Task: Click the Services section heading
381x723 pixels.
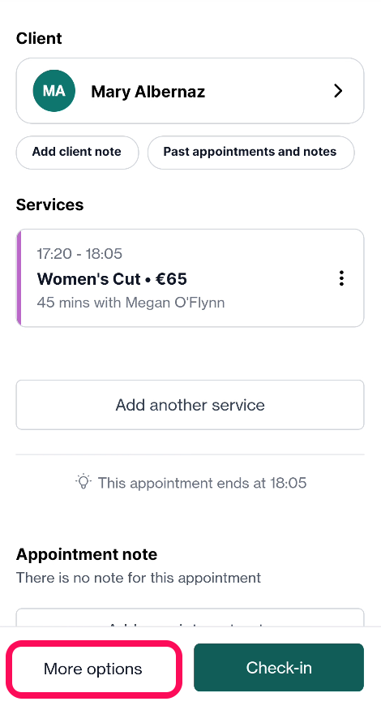Action: (x=49, y=204)
